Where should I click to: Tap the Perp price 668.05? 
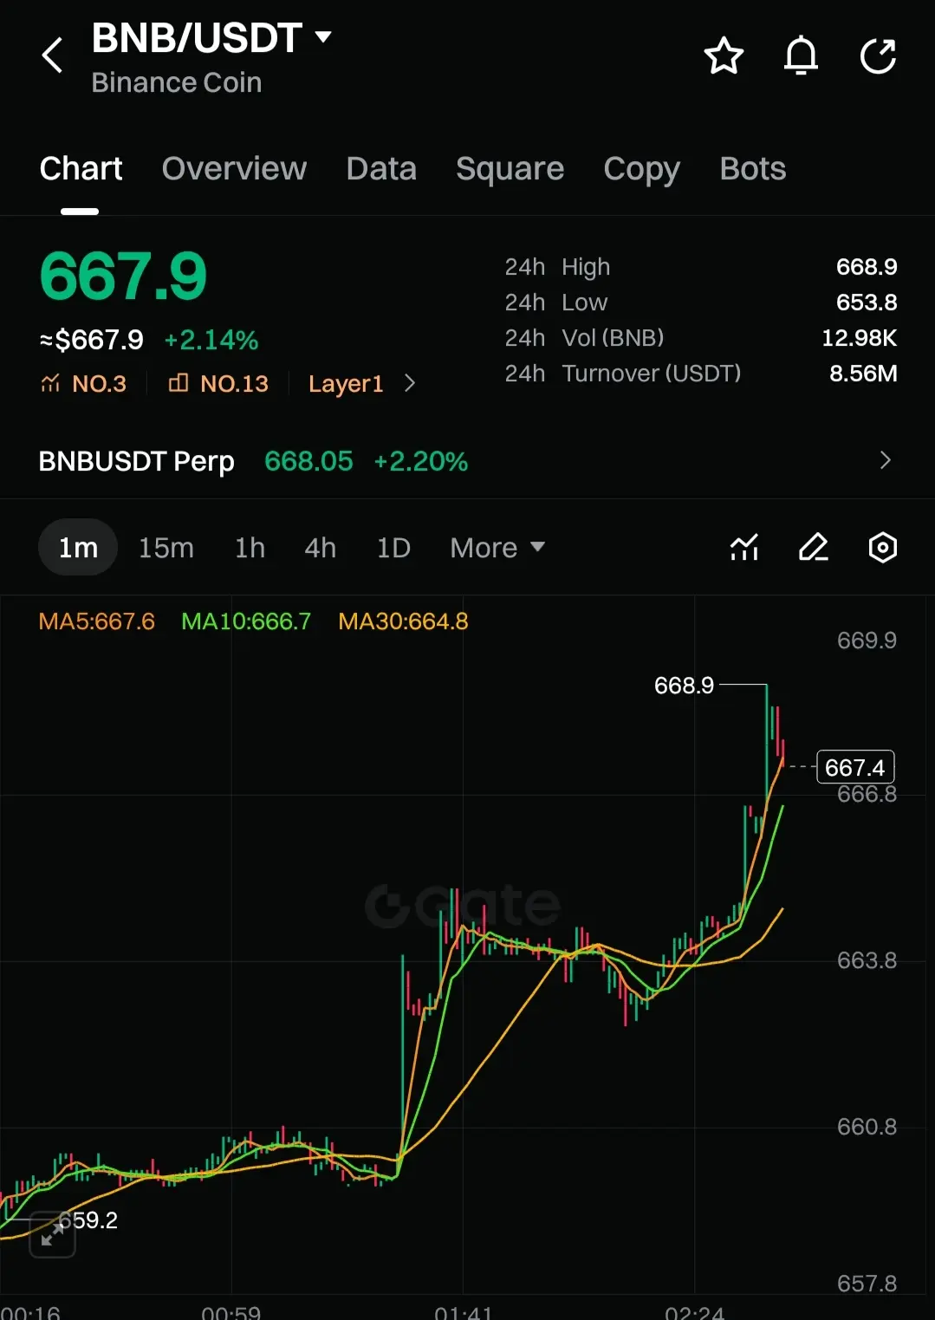[x=308, y=461]
